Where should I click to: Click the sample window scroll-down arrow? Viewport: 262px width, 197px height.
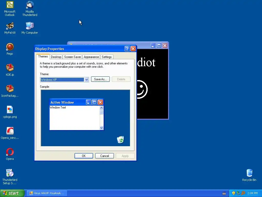pos(101,128)
